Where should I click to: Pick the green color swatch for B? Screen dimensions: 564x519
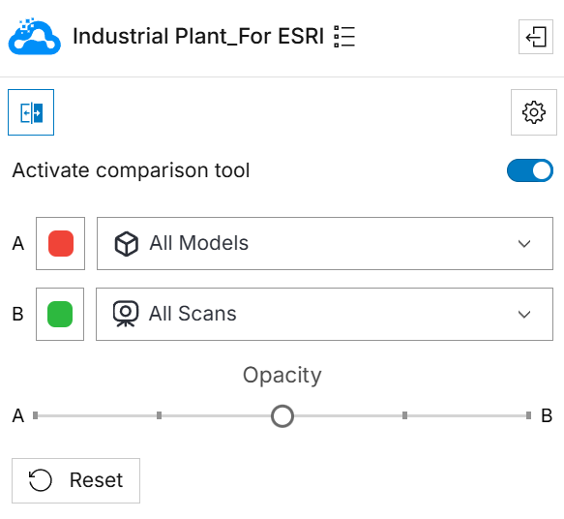point(60,314)
